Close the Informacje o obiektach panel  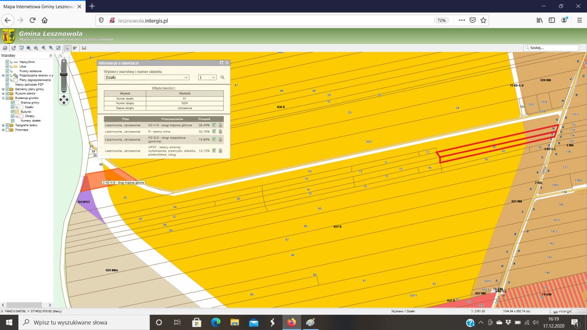coord(227,63)
